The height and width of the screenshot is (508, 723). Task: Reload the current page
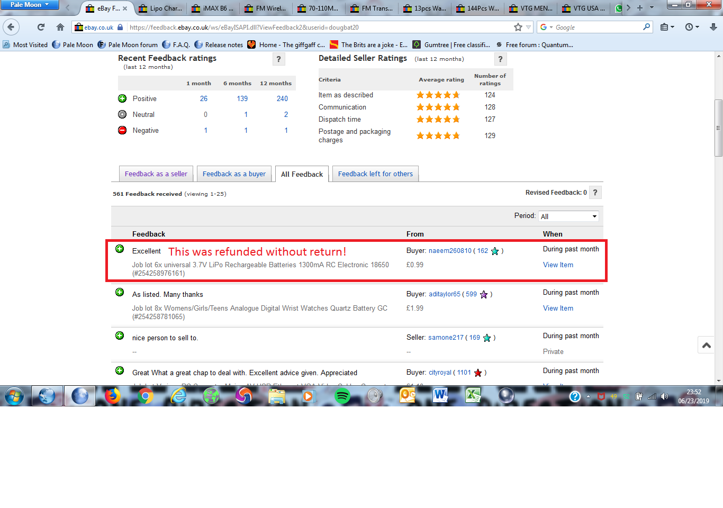click(x=41, y=27)
